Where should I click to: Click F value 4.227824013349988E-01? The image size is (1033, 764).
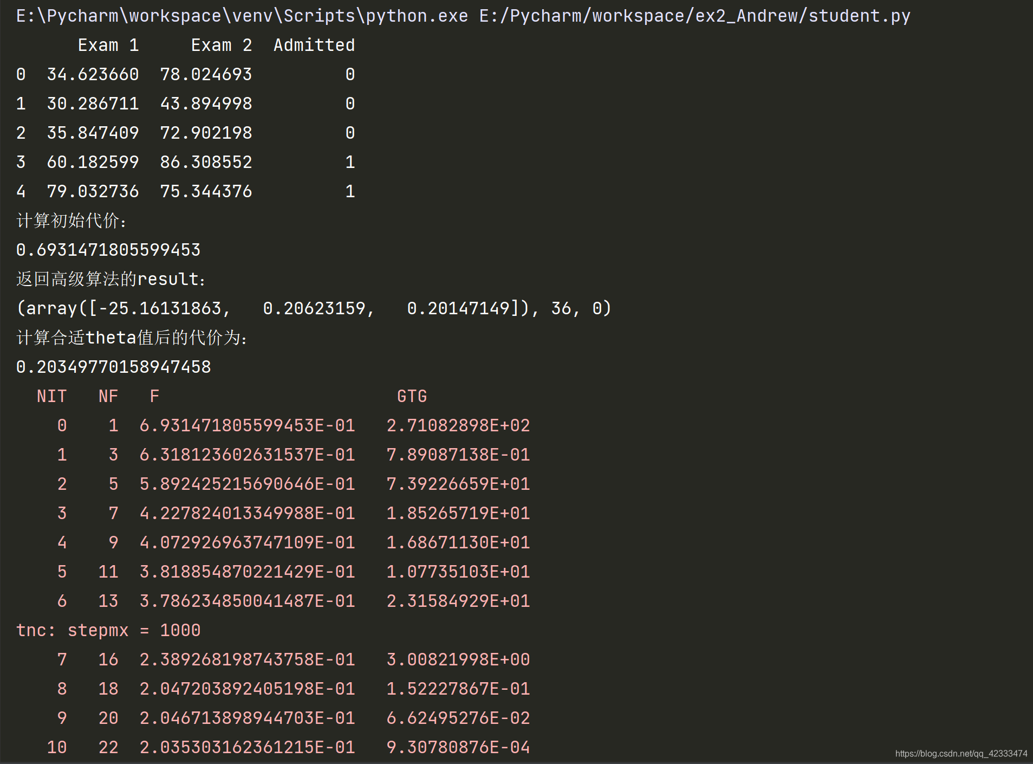(248, 513)
